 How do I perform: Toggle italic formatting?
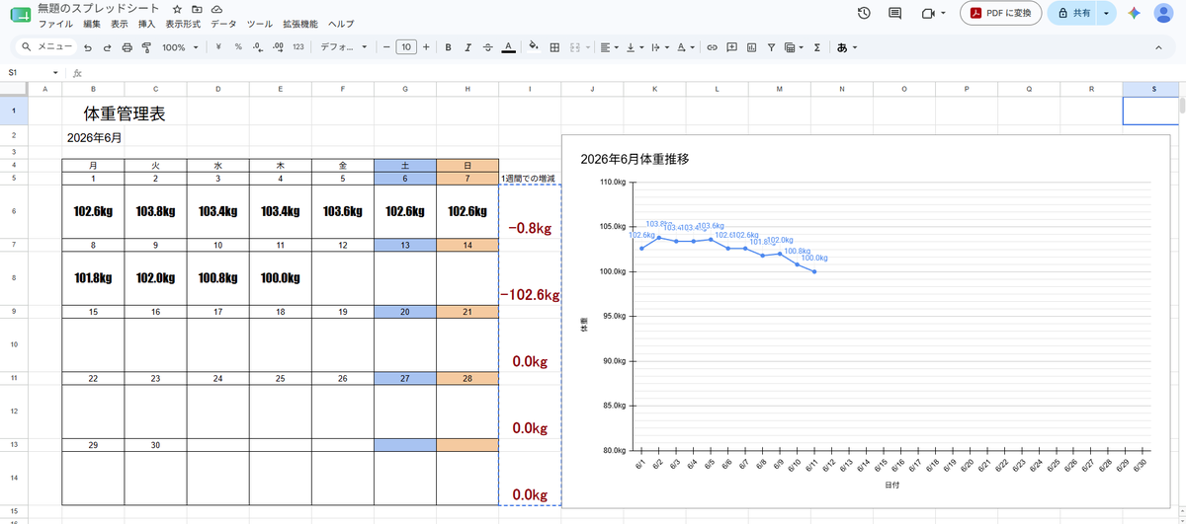tap(467, 46)
